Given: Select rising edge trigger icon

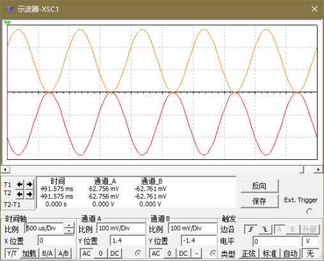Looking at the screenshot, I should [251, 230].
